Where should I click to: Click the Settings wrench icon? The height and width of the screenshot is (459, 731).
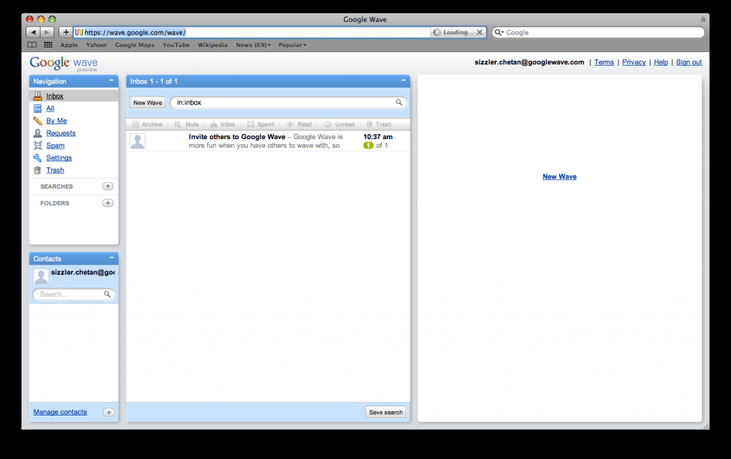click(x=38, y=158)
